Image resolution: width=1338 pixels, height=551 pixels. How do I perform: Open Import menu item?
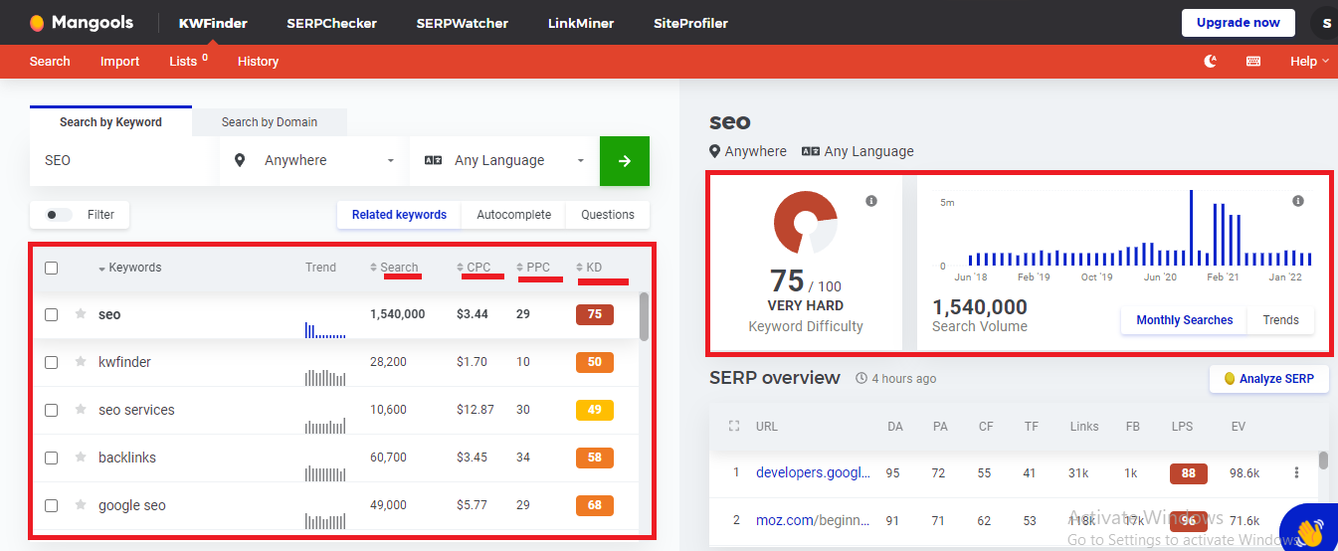pyautogui.click(x=119, y=62)
